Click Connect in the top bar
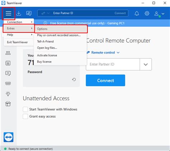Viewport: 170px width, 151px height. coord(120,13)
